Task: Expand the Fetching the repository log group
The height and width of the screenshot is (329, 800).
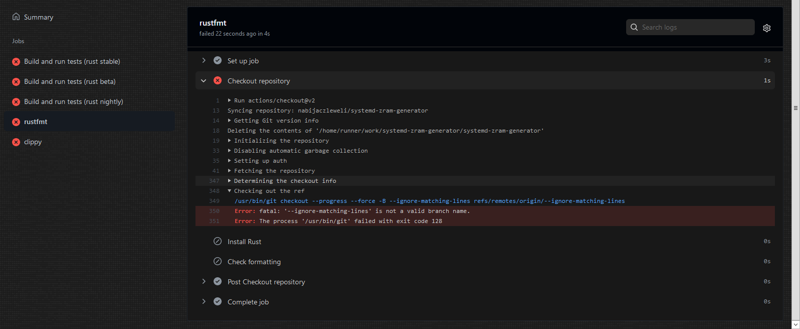Action: tap(230, 171)
